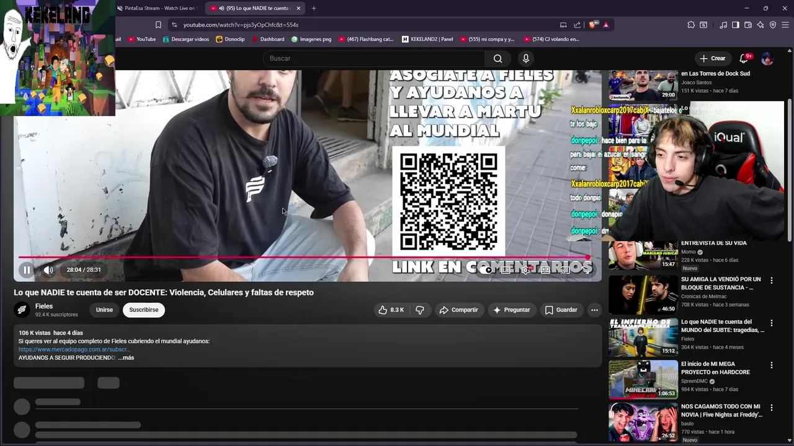Open the Leo AI sparkle icon
This screenshot has width=794, height=446.
click(761, 25)
